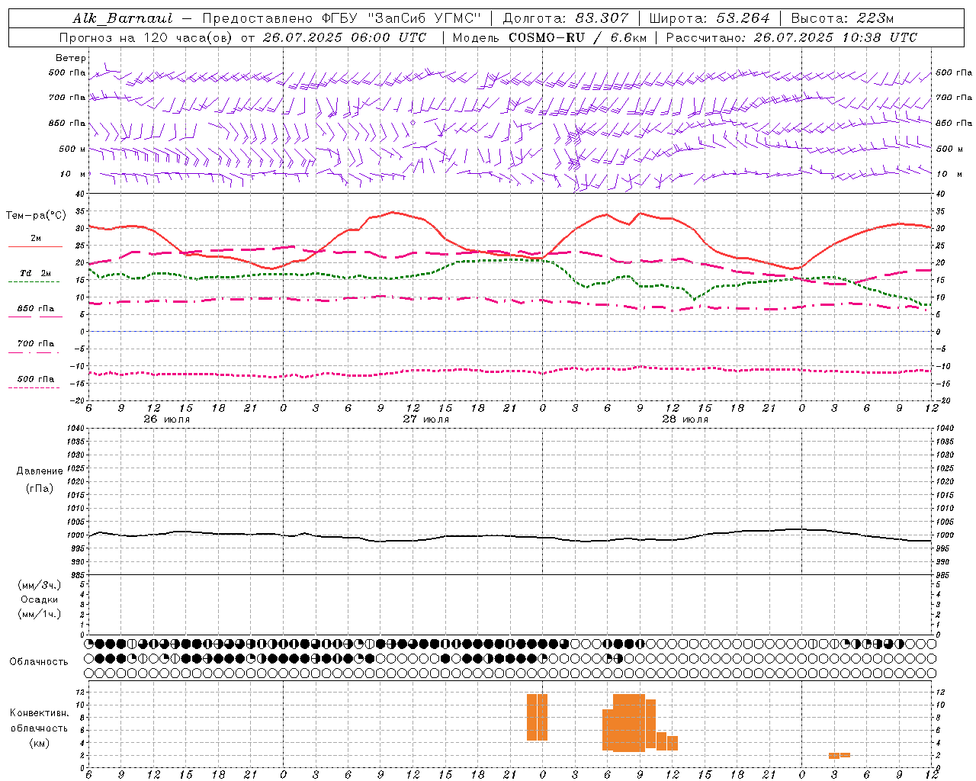This screenshot has width=976, height=781.
Task: Click the Давление panel title
Action: coord(40,471)
